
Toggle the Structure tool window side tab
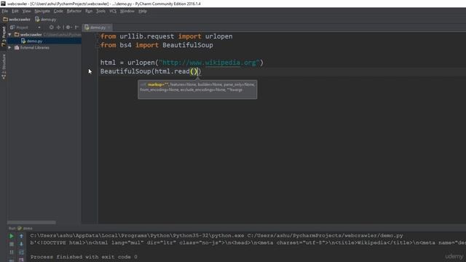coord(4,66)
